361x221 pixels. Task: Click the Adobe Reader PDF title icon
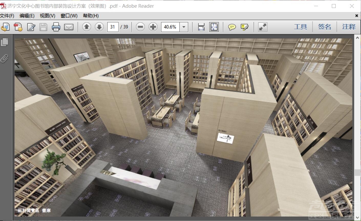3,6
